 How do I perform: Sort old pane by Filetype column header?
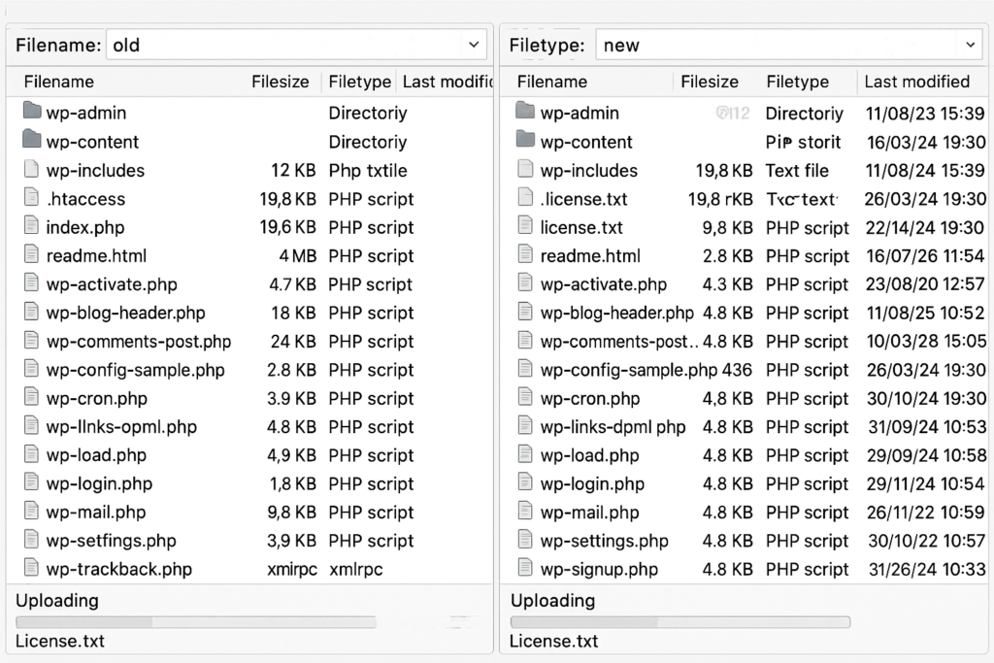(359, 82)
